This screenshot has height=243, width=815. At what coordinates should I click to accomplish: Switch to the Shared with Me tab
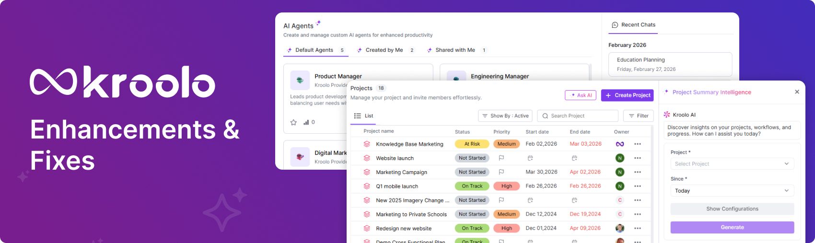tap(456, 50)
